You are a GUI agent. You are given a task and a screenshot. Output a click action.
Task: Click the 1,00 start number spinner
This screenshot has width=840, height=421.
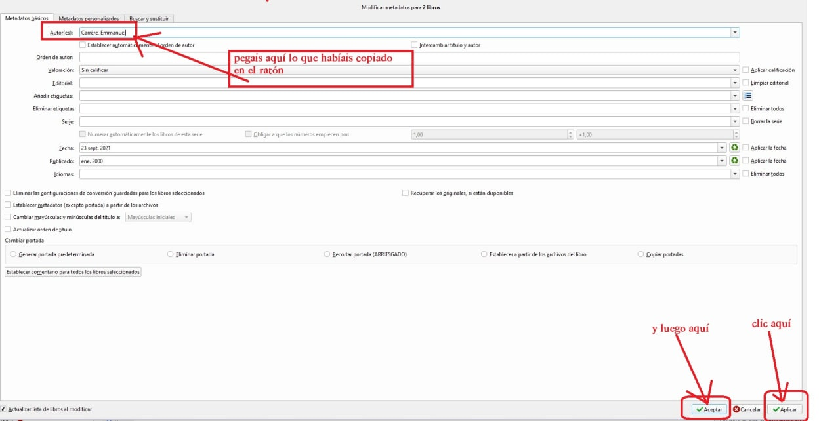[x=492, y=134]
